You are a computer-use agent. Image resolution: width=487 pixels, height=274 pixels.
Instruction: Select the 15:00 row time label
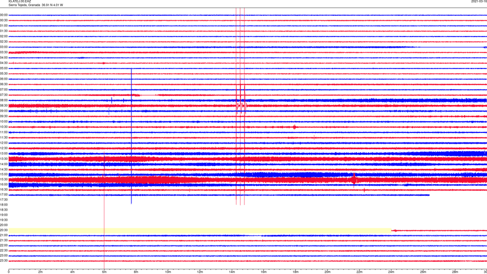[4, 174]
